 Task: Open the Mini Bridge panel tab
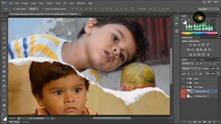coord(14,122)
